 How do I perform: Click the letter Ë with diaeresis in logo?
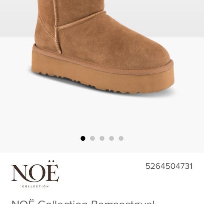pos(52,171)
